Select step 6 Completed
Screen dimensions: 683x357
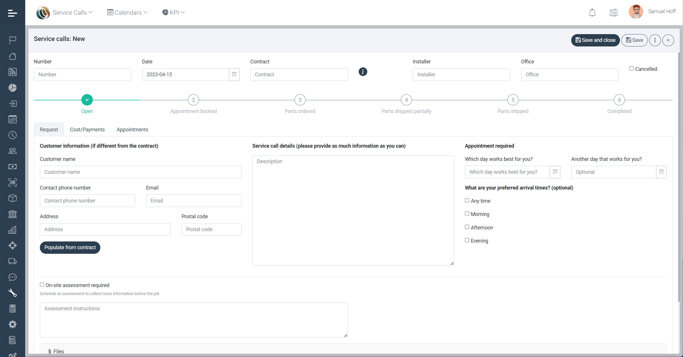click(x=619, y=100)
